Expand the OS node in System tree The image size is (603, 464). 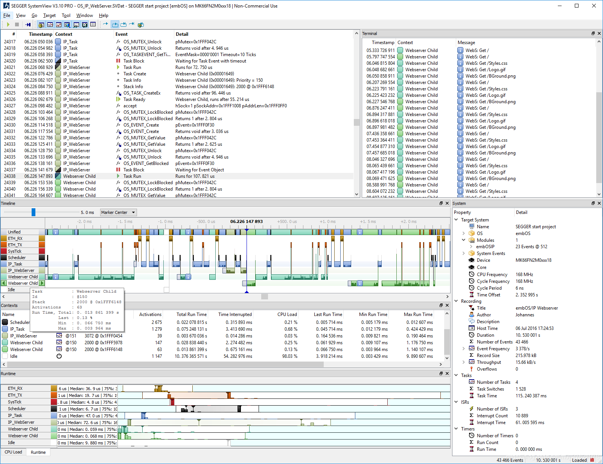tap(464, 234)
